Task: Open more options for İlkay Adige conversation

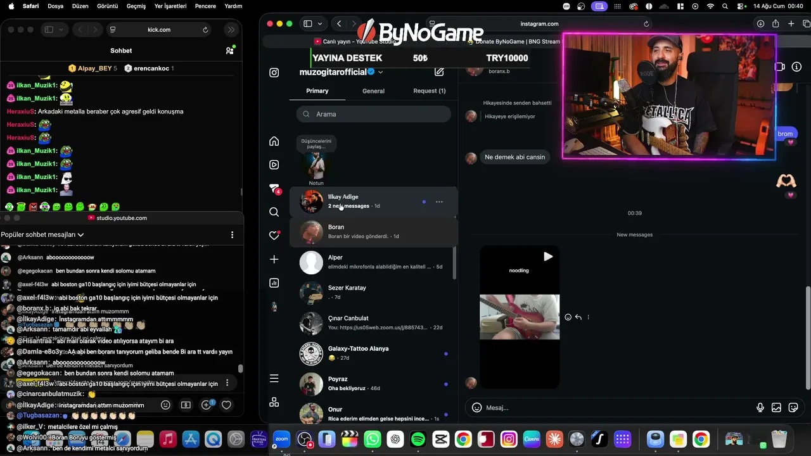Action: 439,202
